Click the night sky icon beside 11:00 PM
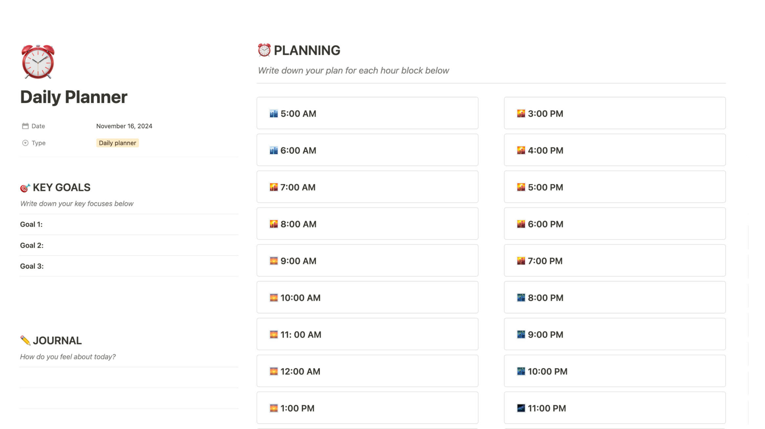Image resolution: width=765 pixels, height=429 pixels. point(521,408)
